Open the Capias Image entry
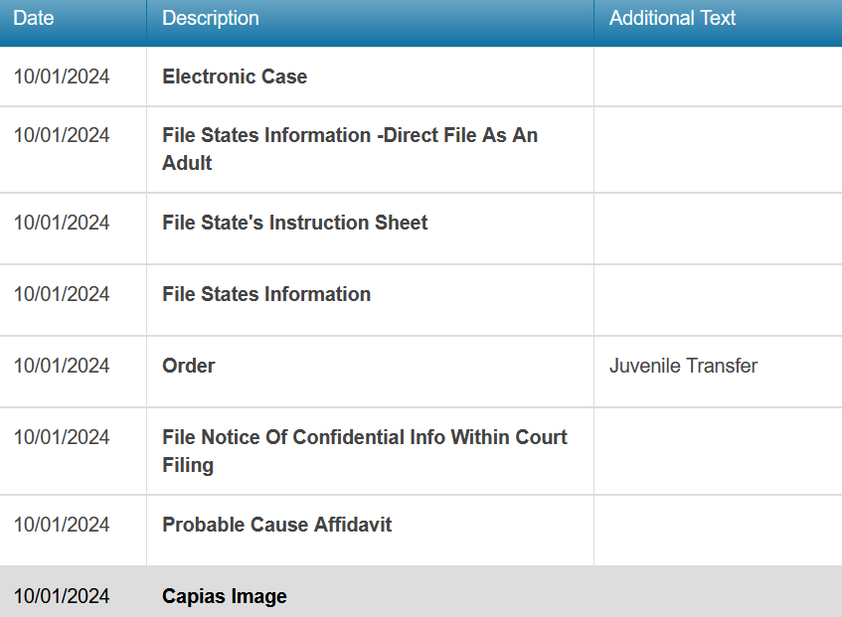Image resolution: width=842 pixels, height=617 pixels. 225,596
